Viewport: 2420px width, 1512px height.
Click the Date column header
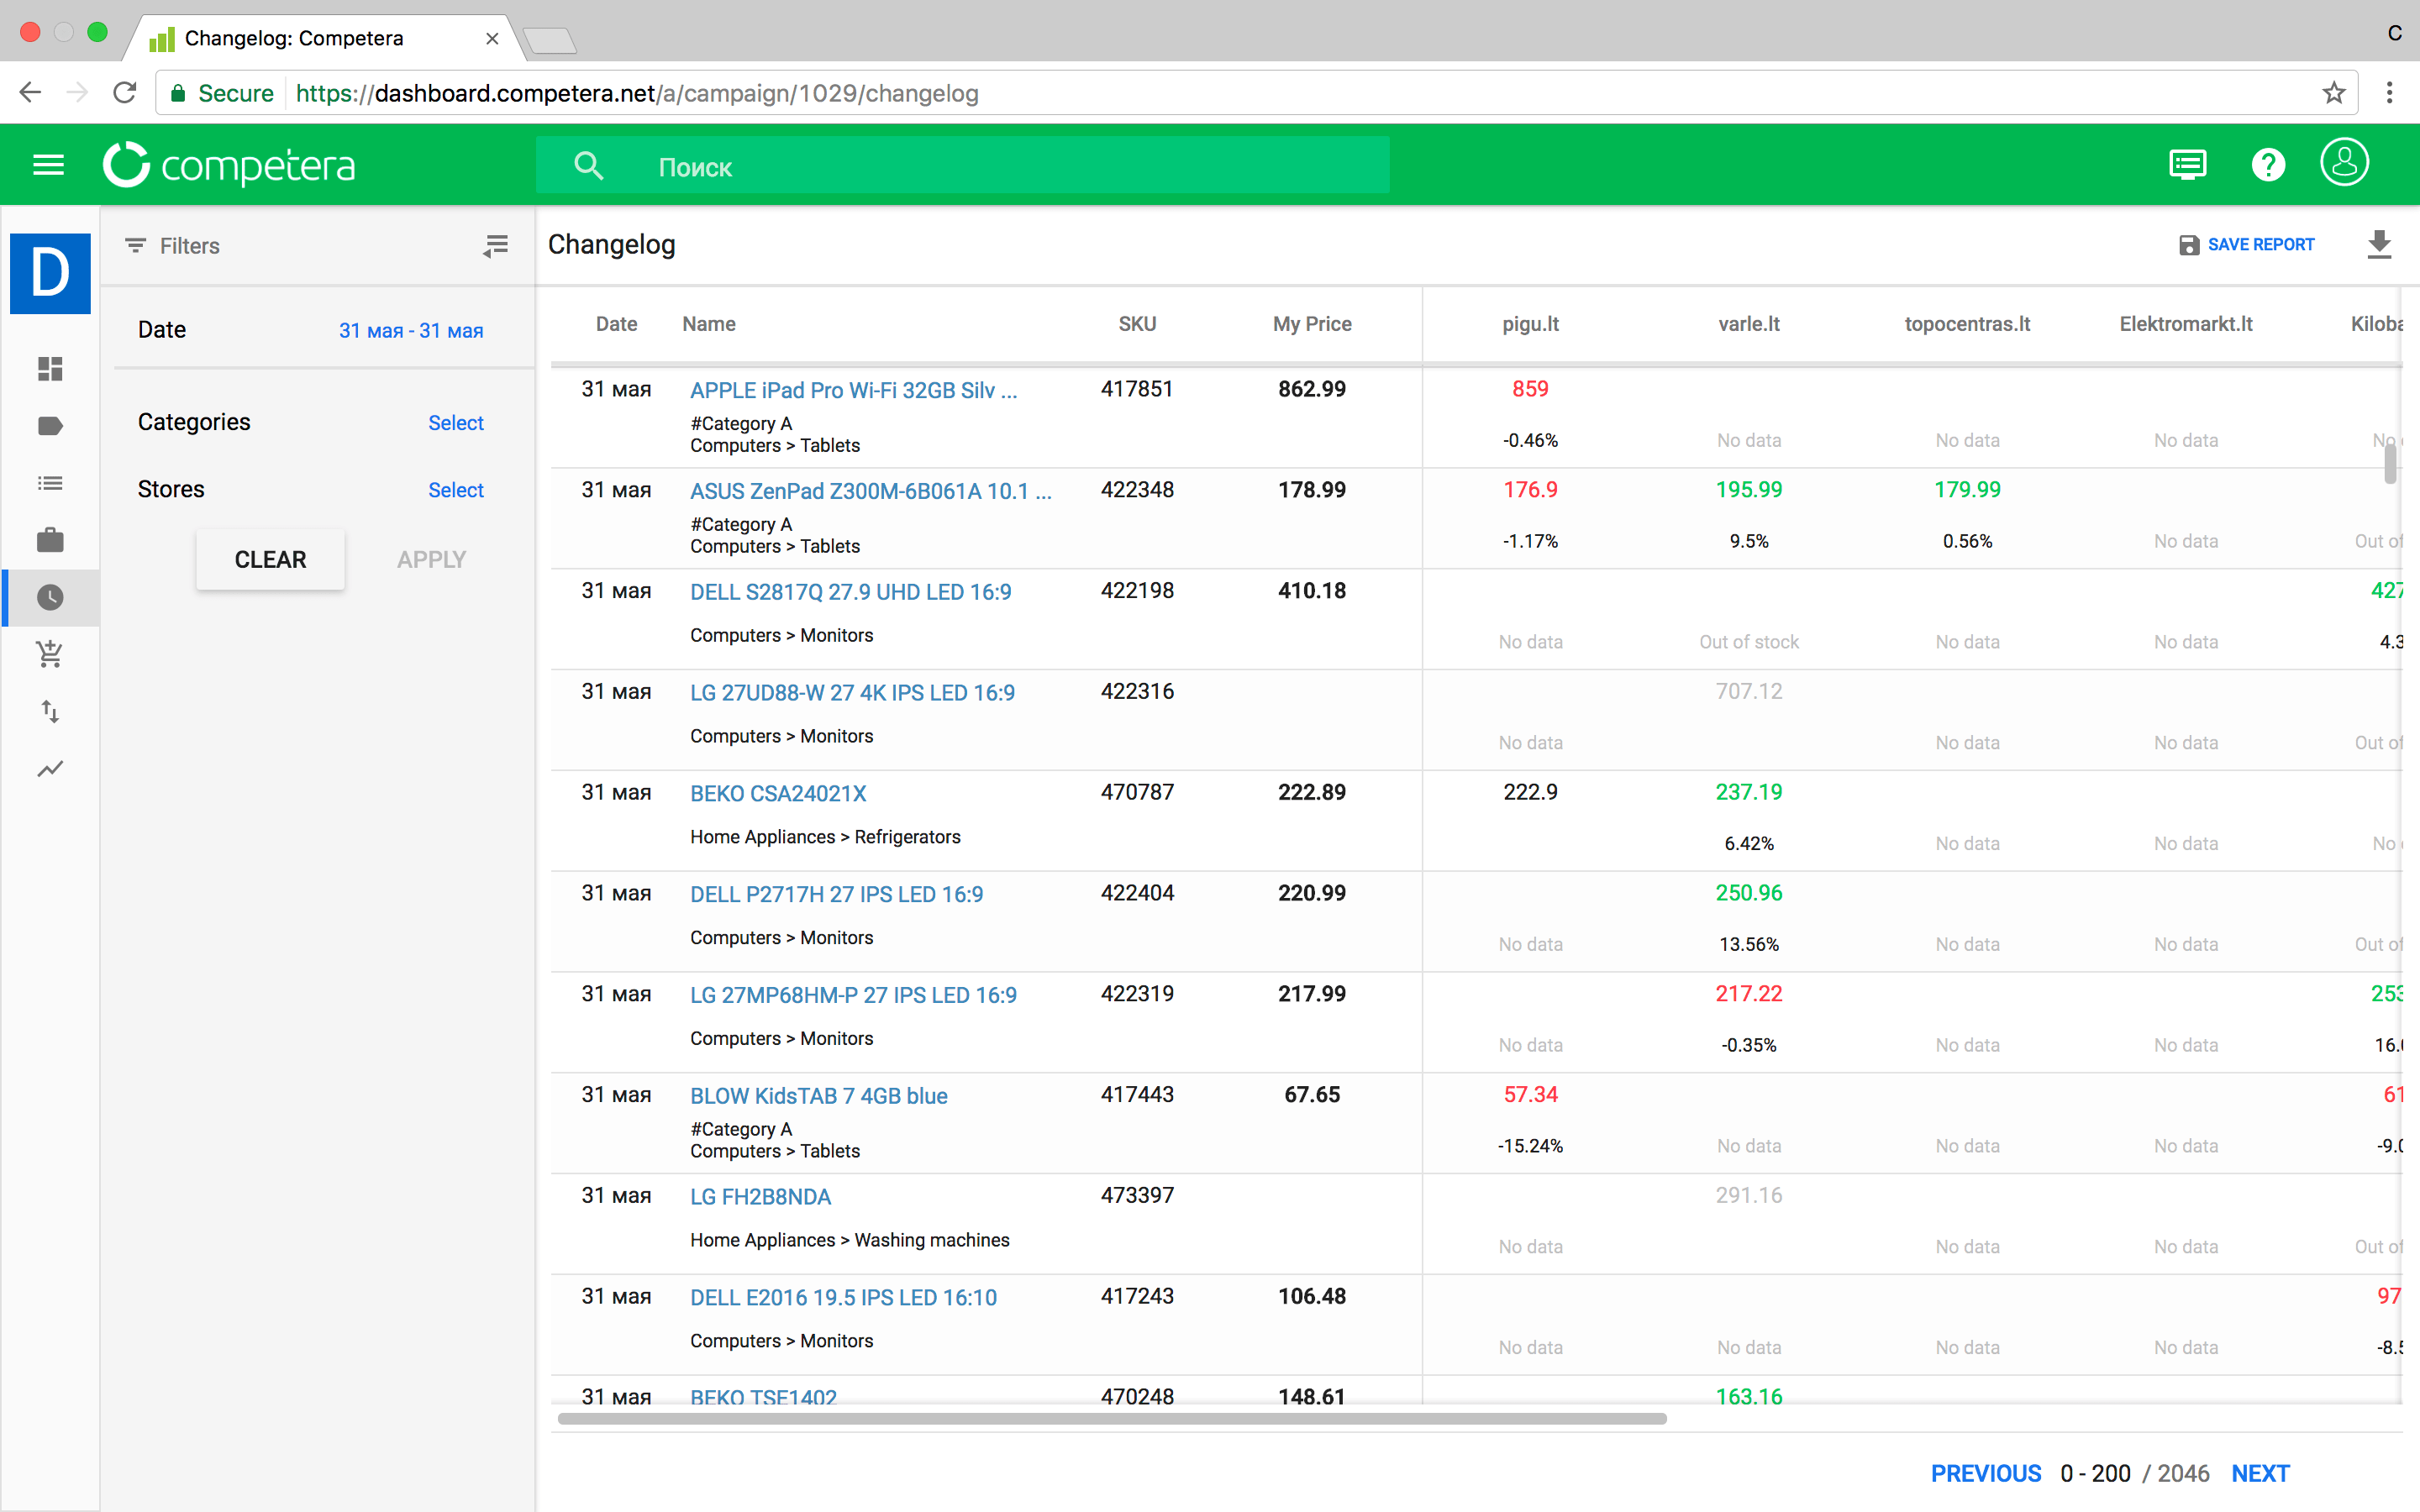click(x=616, y=324)
